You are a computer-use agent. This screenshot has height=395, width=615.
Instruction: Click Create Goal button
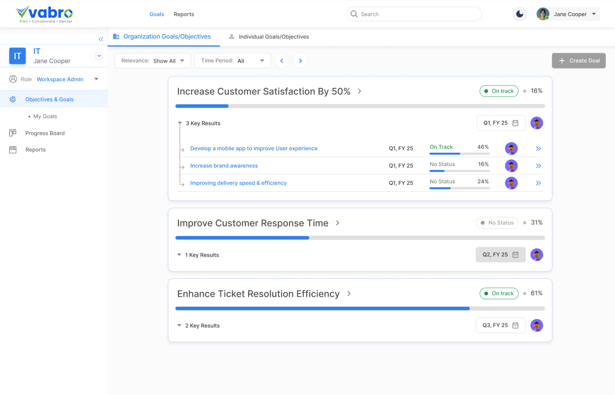pos(579,61)
